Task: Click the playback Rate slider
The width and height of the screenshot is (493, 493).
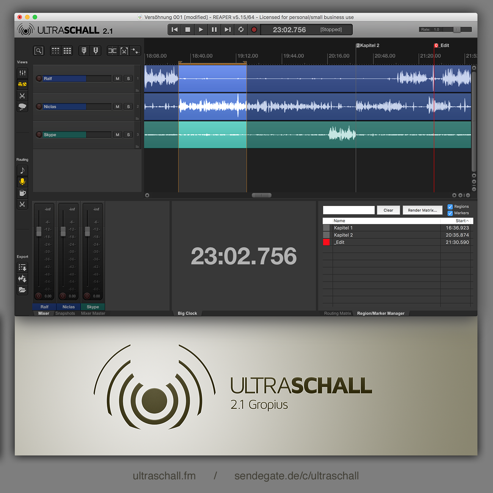Action: tap(457, 30)
